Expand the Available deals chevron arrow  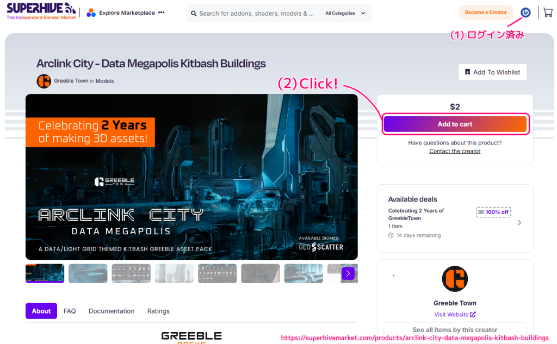tap(519, 222)
